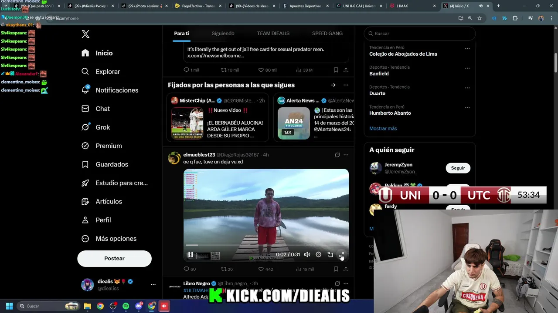Click Grok icon on elmuebles123 post

tap(337, 155)
